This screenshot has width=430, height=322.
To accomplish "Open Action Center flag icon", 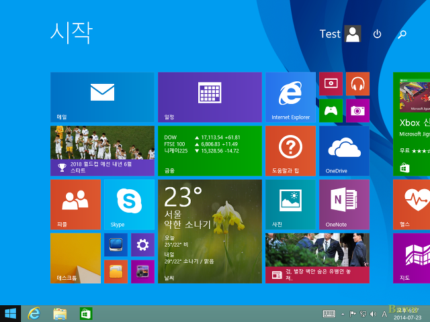I will click(353, 314).
